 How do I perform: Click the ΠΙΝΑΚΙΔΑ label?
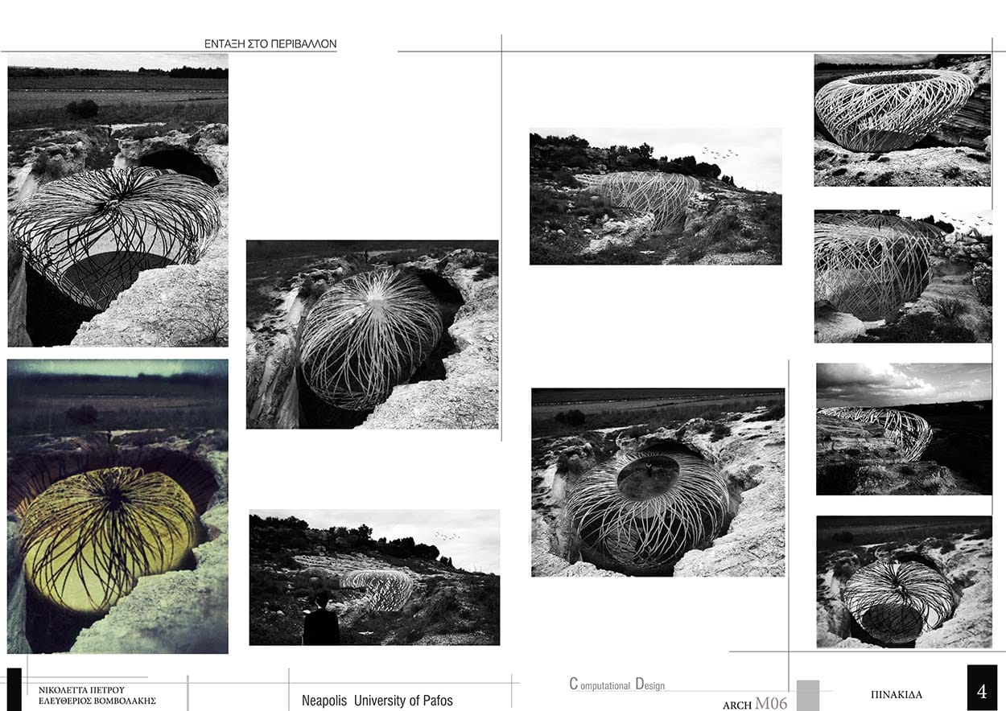tap(896, 694)
